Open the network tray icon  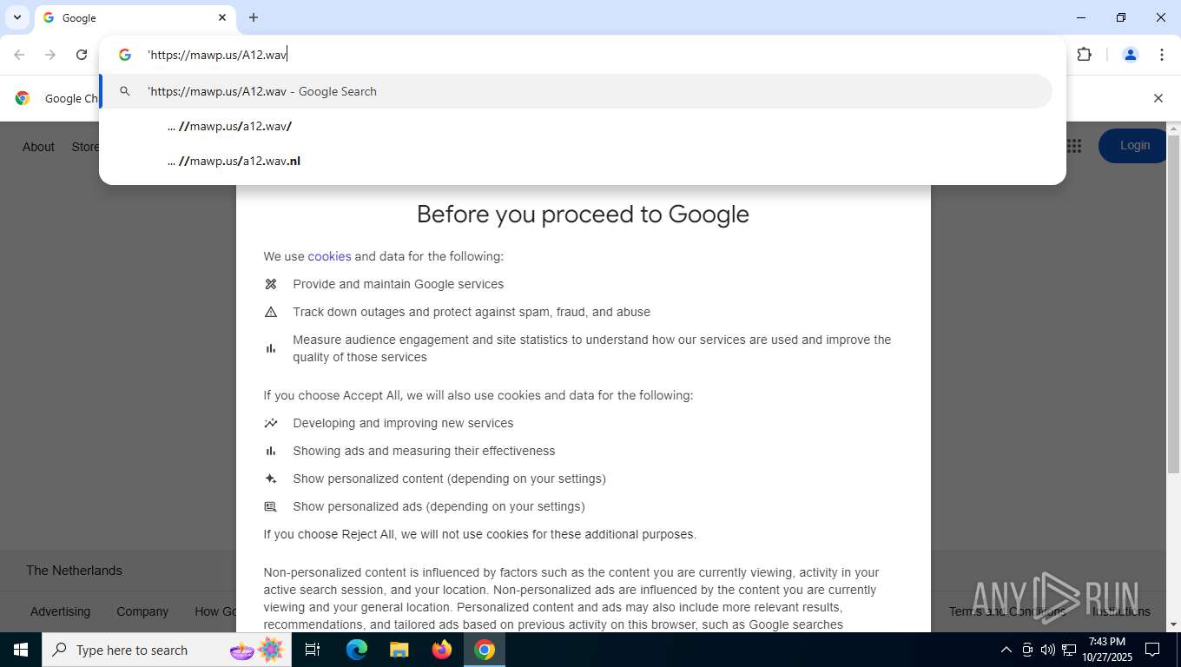tap(1069, 650)
